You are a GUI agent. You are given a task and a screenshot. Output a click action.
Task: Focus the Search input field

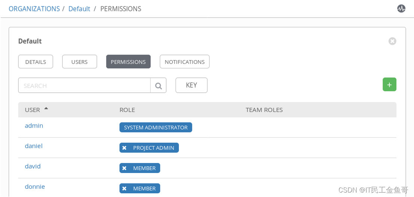tap(84, 86)
